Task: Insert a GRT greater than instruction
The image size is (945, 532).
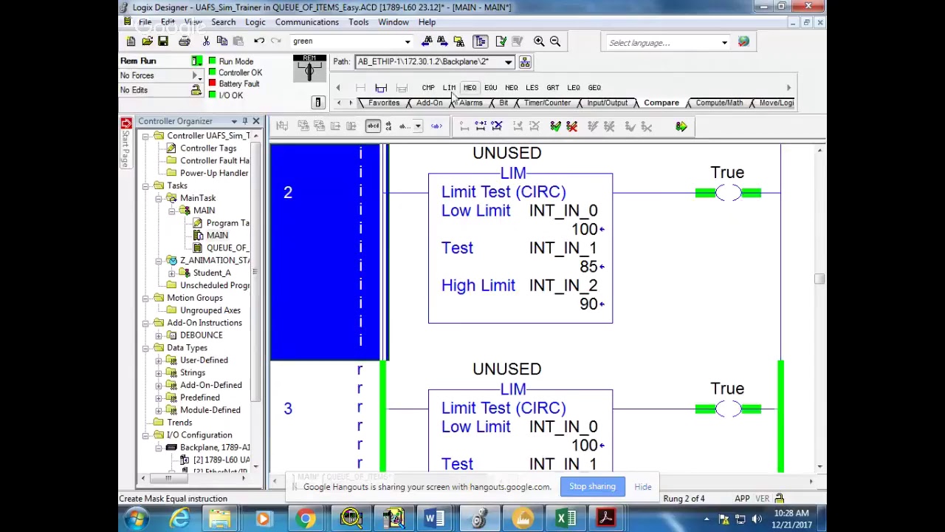Action: (552, 87)
